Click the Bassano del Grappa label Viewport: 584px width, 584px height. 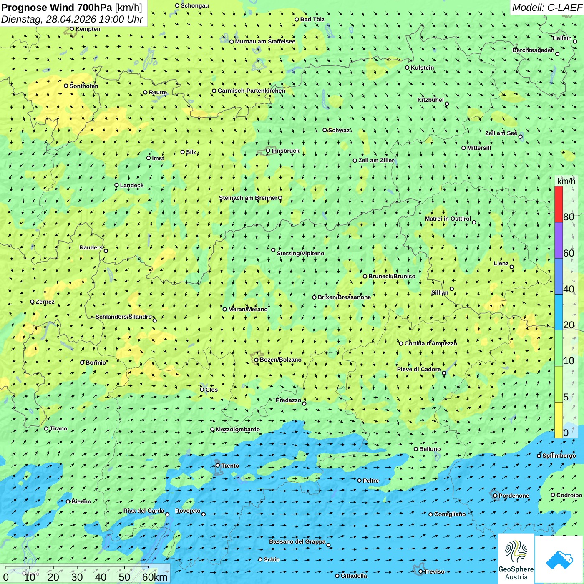coord(297,541)
